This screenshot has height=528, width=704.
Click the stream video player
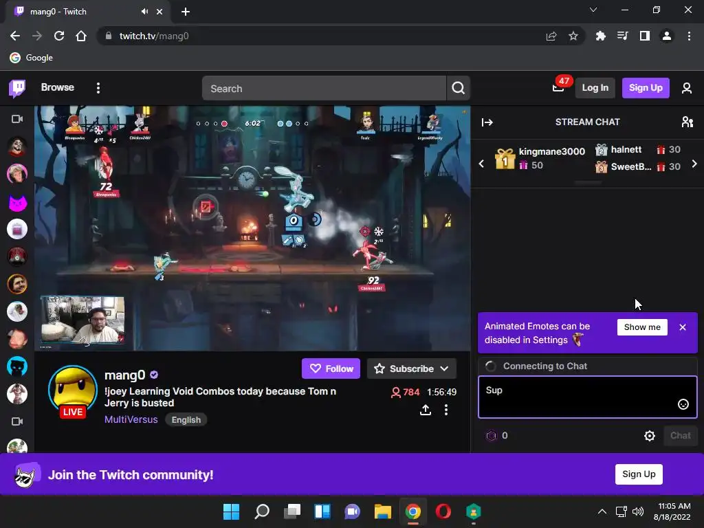coord(252,228)
